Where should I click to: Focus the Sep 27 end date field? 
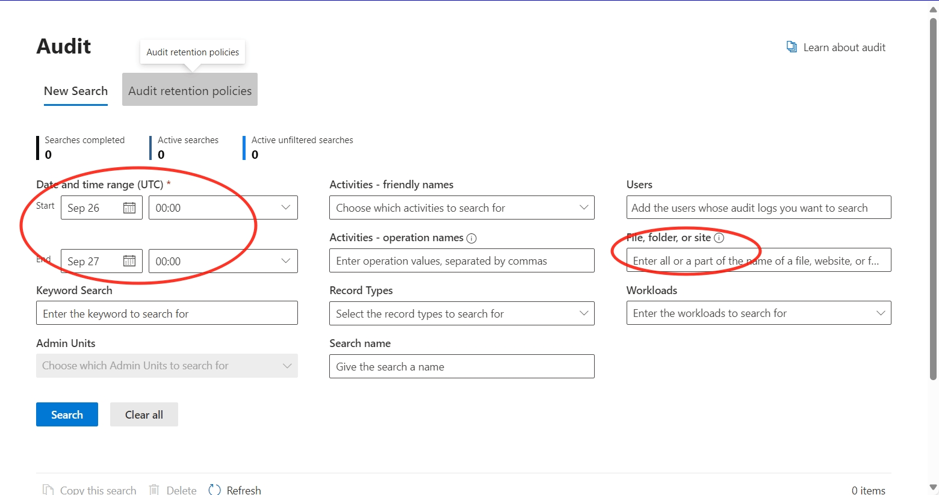[x=101, y=261]
